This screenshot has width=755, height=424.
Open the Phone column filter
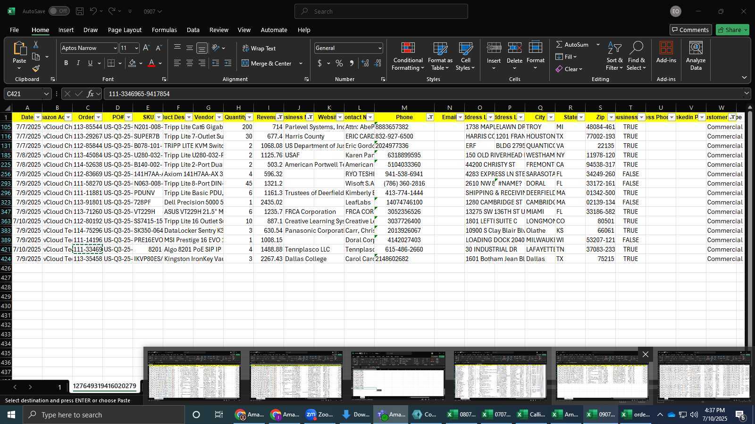[x=430, y=117]
